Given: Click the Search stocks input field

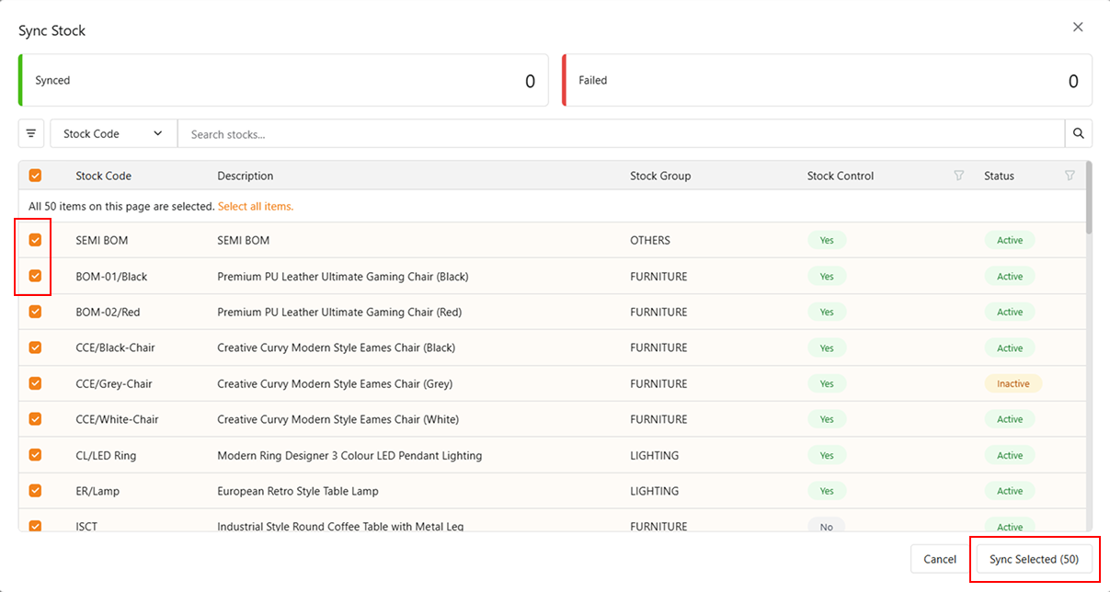Looking at the screenshot, I should [x=621, y=133].
